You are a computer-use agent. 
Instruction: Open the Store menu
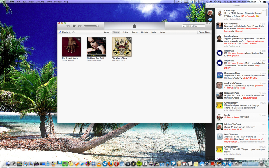pyautogui.click(x=49, y=2)
